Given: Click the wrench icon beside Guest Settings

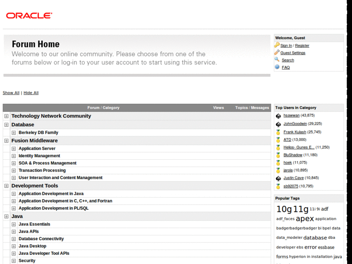Looking at the screenshot, I should click(277, 52).
